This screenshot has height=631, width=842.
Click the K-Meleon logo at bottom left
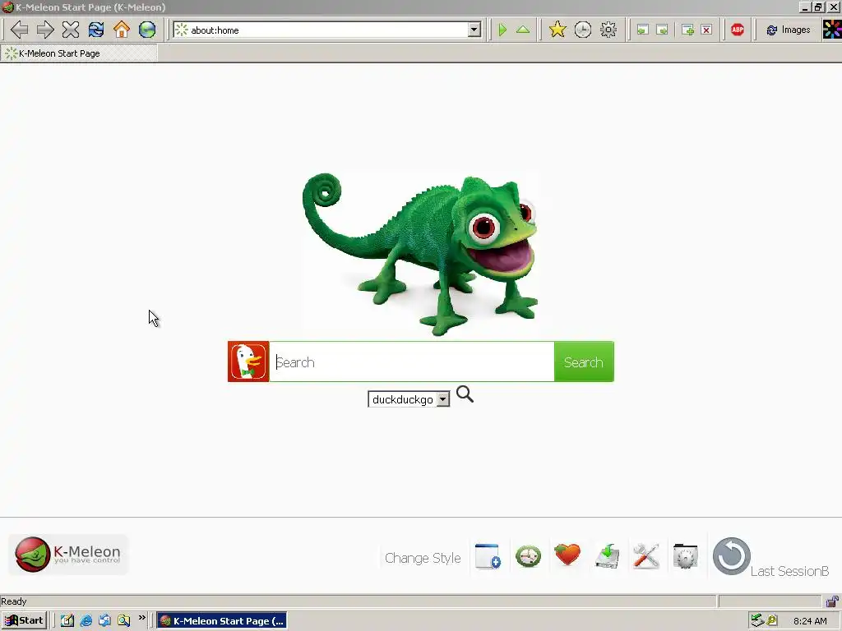point(68,555)
